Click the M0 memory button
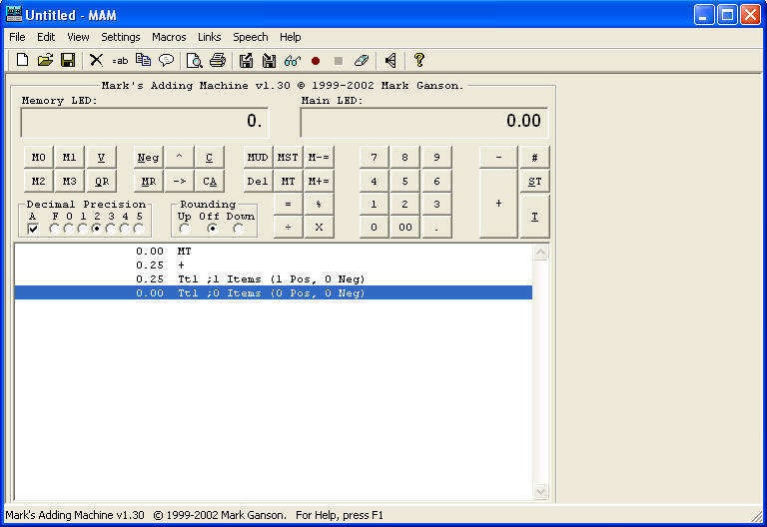Image resolution: width=767 pixels, height=527 pixels. [x=39, y=158]
